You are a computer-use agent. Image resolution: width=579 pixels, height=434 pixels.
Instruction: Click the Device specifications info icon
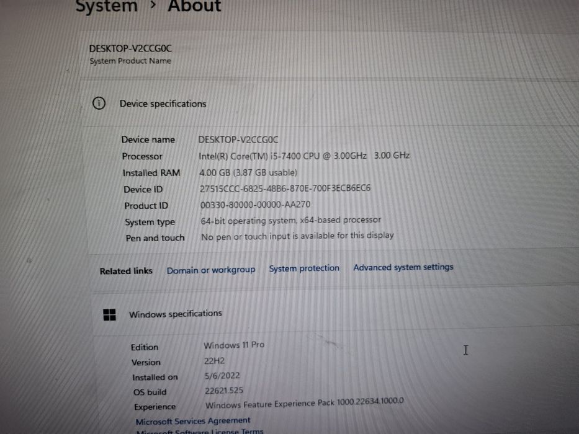point(99,104)
